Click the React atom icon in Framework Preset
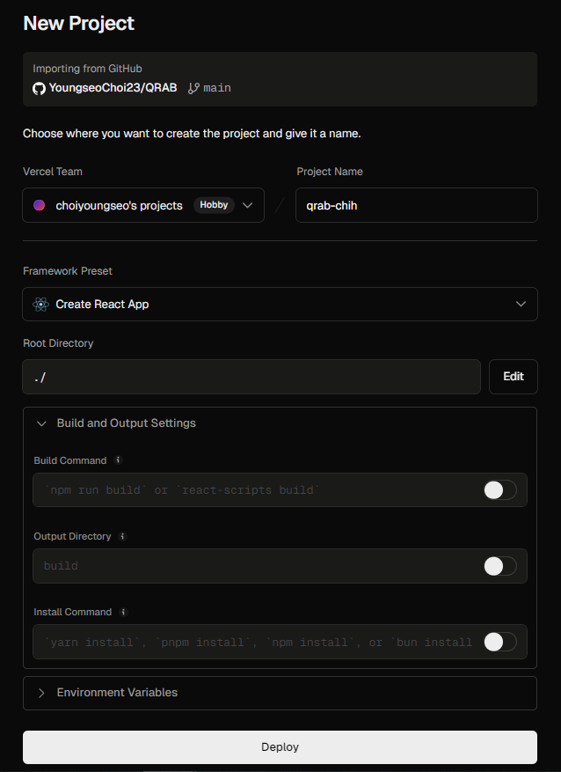Image resolution: width=561 pixels, height=772 pixels. 40,305
